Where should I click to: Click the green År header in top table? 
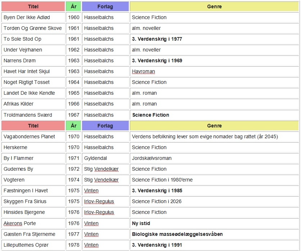tap(73, 6)
